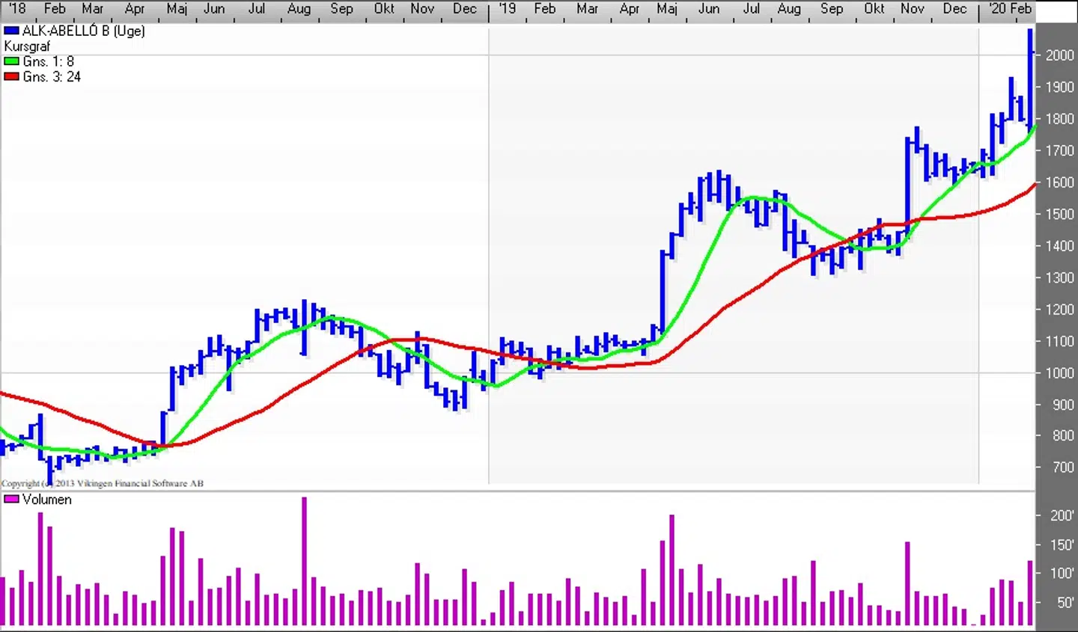Select the ALK-ABELLÓ B (Uge) legend label

[x=83, y=31]
